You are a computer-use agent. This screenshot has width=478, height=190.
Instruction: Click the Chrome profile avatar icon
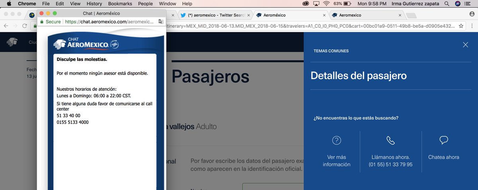tap(472, 14)
